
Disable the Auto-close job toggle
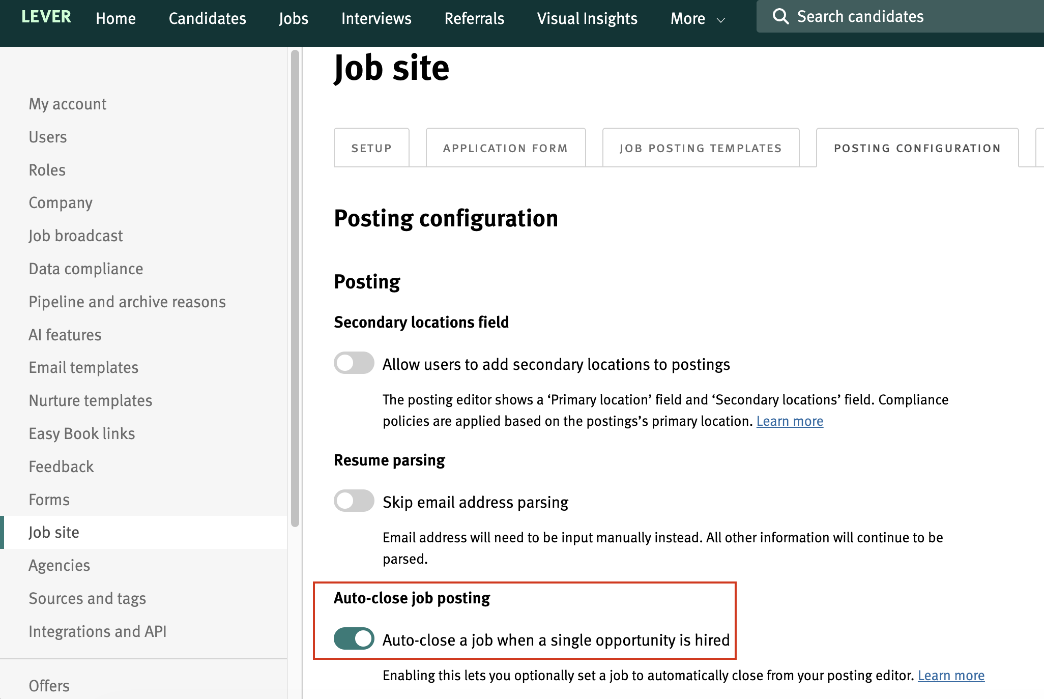(354, 639)
